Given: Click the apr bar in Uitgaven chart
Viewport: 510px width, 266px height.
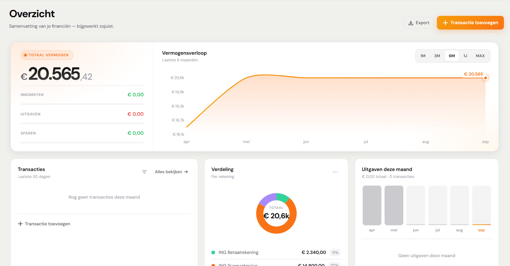Looking at the screenshot, I should pos(372,205).
